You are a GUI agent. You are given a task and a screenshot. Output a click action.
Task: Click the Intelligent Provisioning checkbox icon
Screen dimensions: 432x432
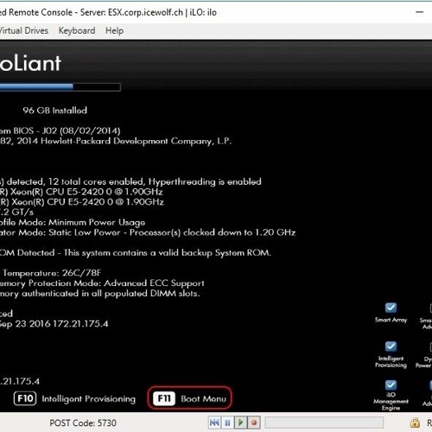[391, 346]
